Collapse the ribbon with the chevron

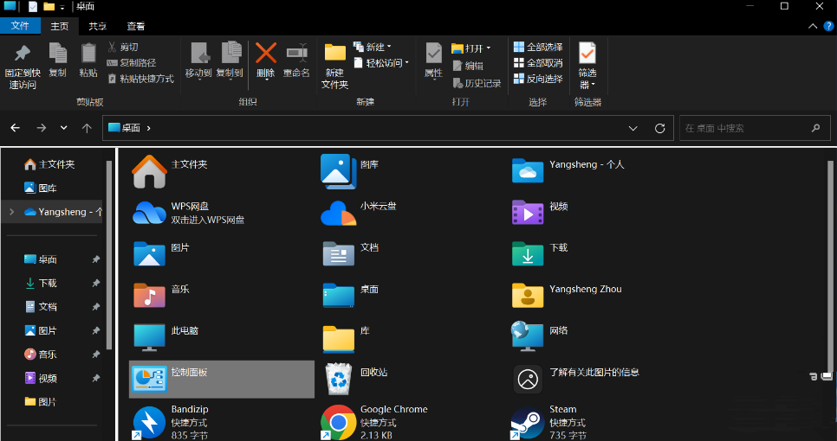pyautogui.click(x=813, y=27)
